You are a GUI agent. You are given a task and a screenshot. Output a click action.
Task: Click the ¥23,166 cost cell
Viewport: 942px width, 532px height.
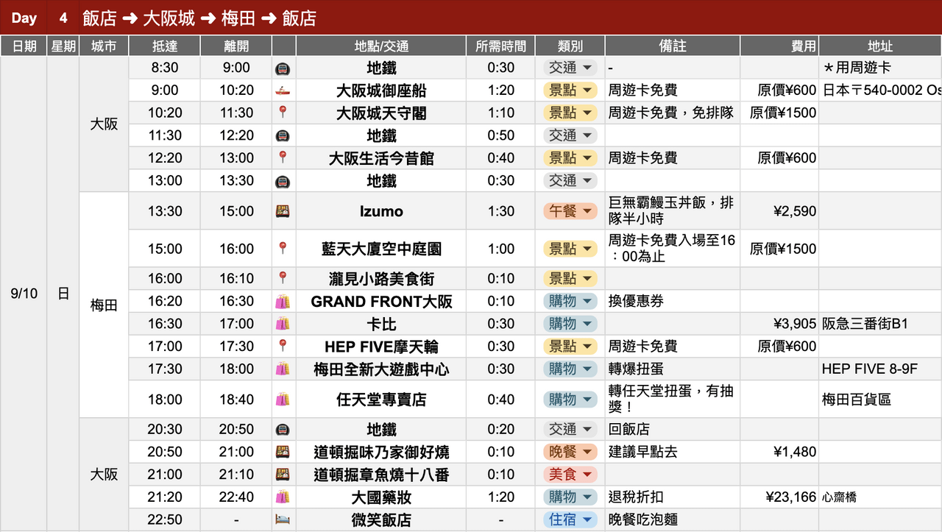coord(779,497)
